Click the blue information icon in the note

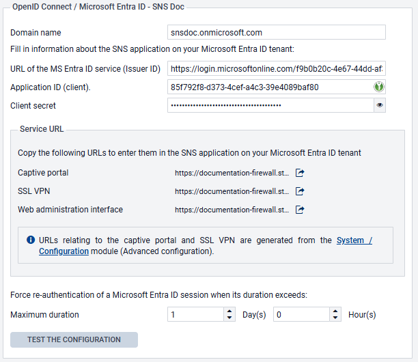pyautogui.click(x=31, y=240)
